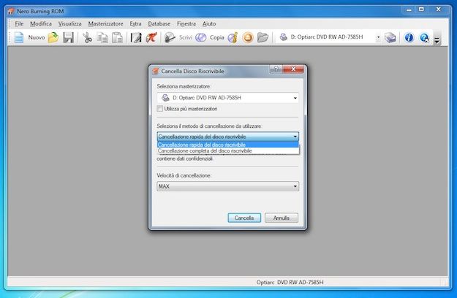Select Cancellazione completa del disco riscrivibile option
457x298 pixels.
[x=228, y=150]
